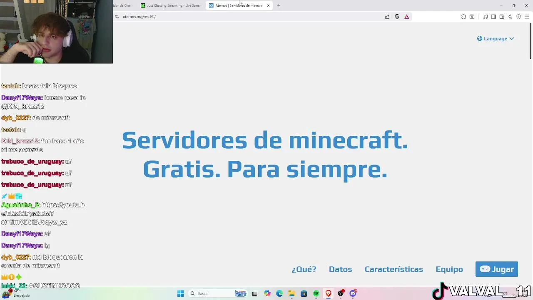This screenshot has height=300, width=533.
Task: Click the Danyf17Ways 'bueno pasa ip' message
Action: tap(43, 102)
